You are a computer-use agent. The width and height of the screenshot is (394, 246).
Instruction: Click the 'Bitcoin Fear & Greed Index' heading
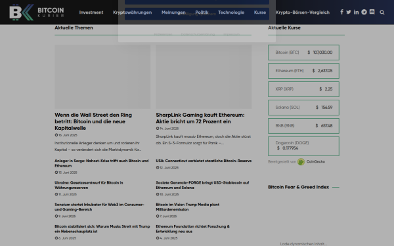pos(299,187)
